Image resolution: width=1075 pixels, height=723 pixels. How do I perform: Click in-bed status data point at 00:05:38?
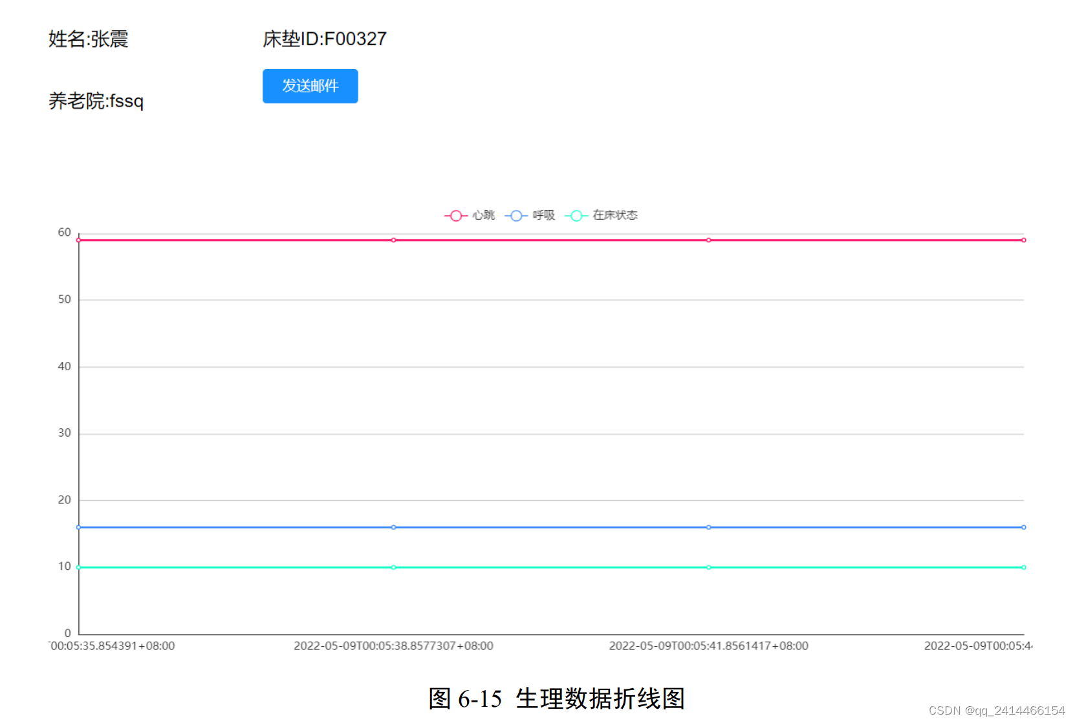[393, 567]
